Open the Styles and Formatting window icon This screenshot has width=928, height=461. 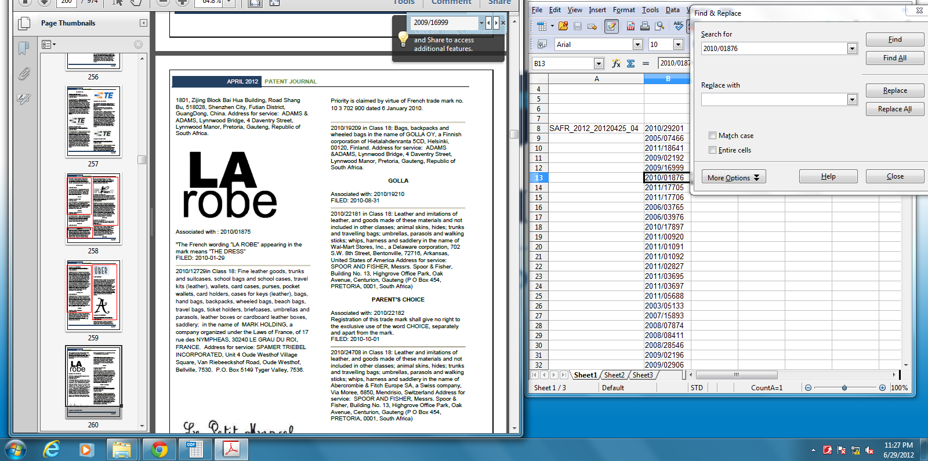(542, 44)
